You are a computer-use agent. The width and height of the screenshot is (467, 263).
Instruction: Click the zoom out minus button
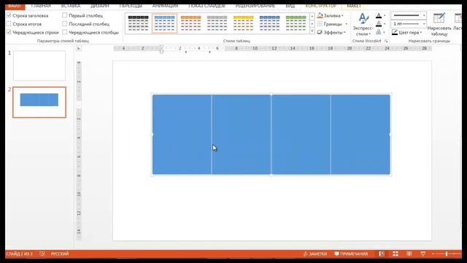pos(433,254)
